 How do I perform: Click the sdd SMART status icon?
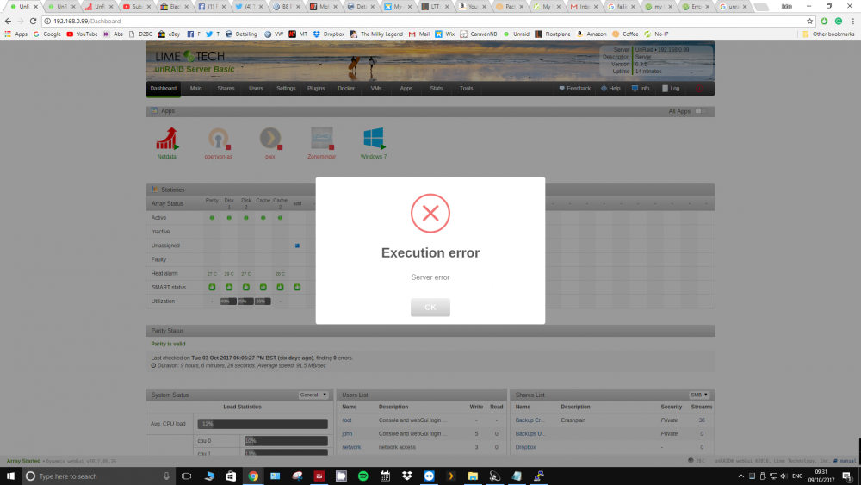(x=297, y=287)
